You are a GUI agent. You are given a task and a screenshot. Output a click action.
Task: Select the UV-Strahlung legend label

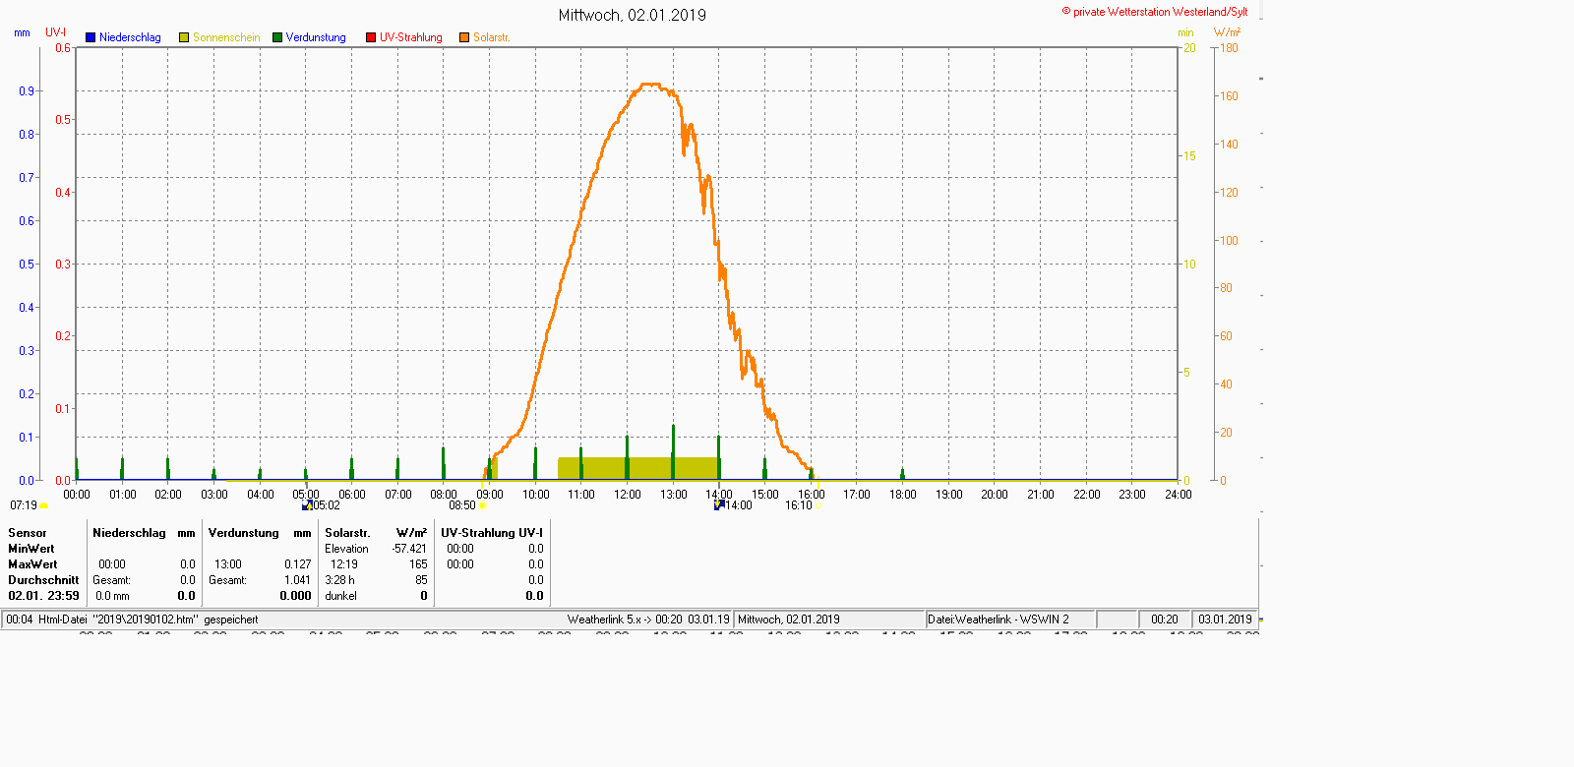[411, 37]
